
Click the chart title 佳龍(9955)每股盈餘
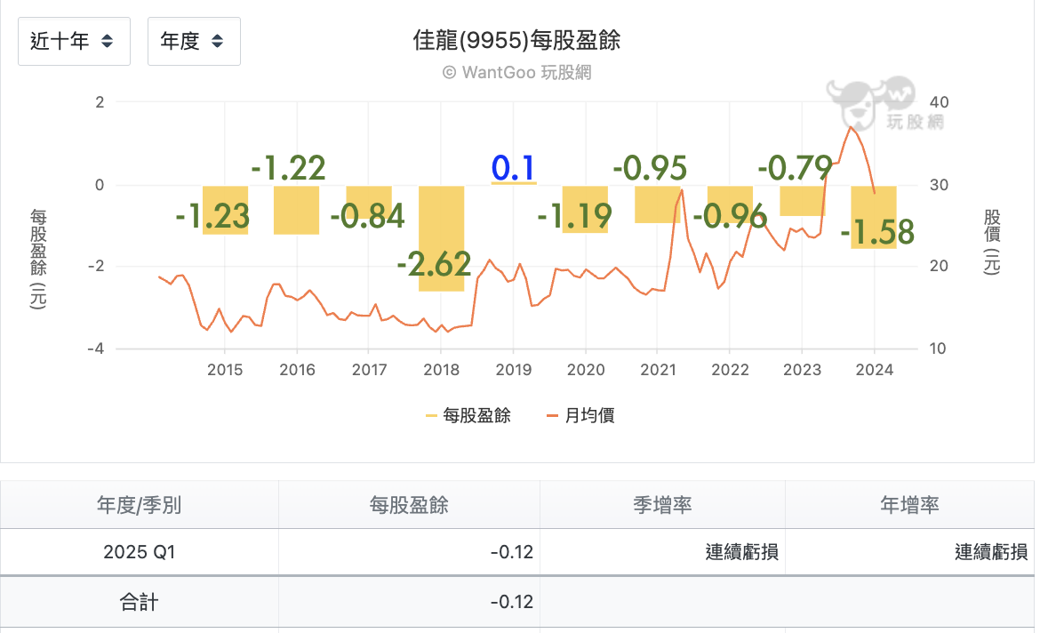coord(518,40)
